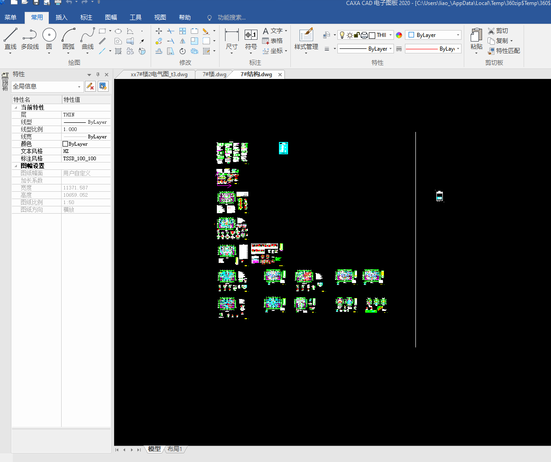This screenshot has height=462, width=551.
Task: Select the arrow draw tool
Action: coord(142,41)
